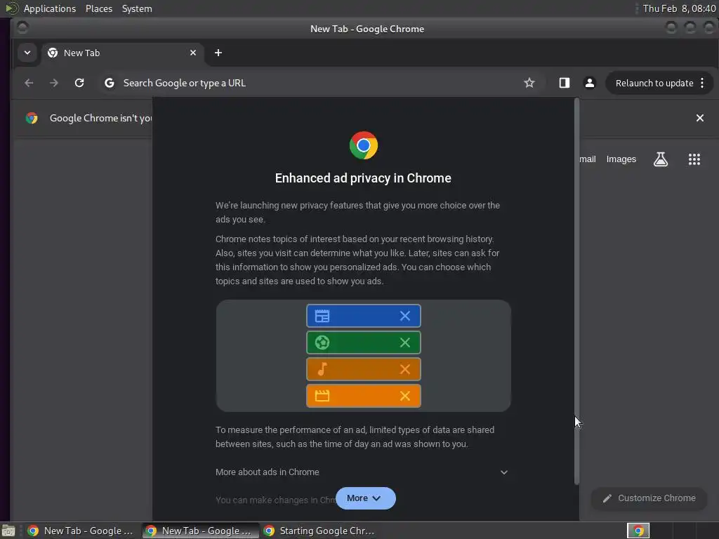Select the New Tab browser tab
The height and width of the screenshot is (539, 719).
(122, 53)
